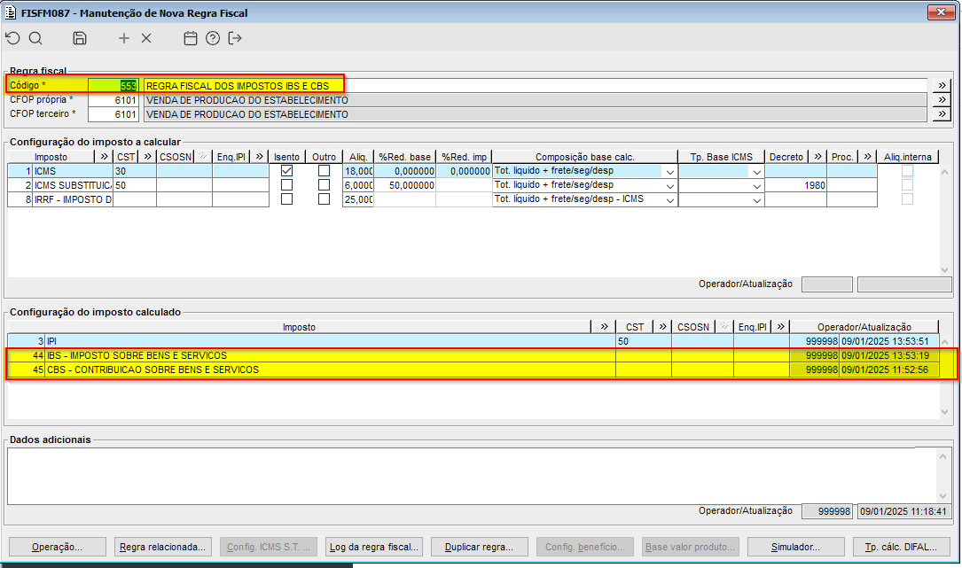Close the FISFM087 window

pyautogui.click(x=941, y=12)
